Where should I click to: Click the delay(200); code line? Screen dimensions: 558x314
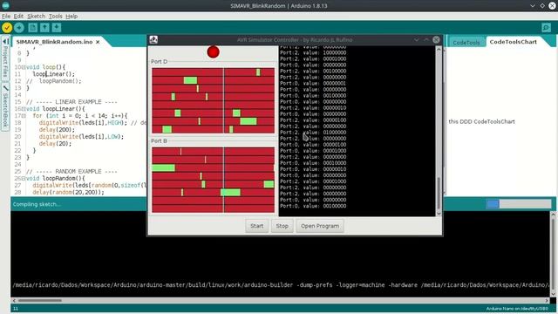click(57, 130)
